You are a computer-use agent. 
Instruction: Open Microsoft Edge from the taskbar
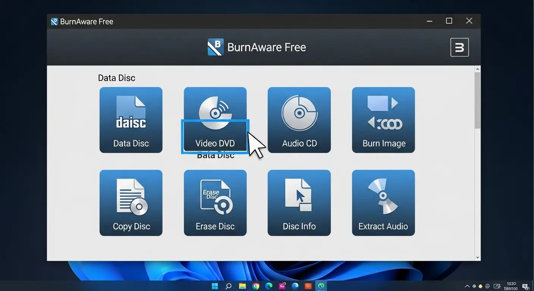click(x=269, y=286)
